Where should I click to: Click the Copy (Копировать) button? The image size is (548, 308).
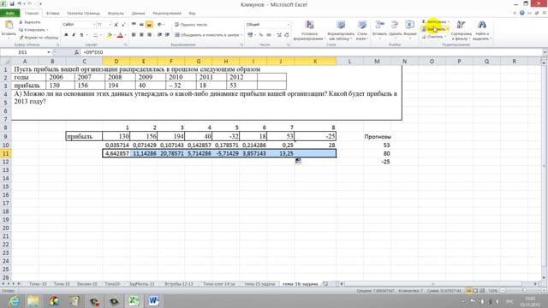coord(33,30)
